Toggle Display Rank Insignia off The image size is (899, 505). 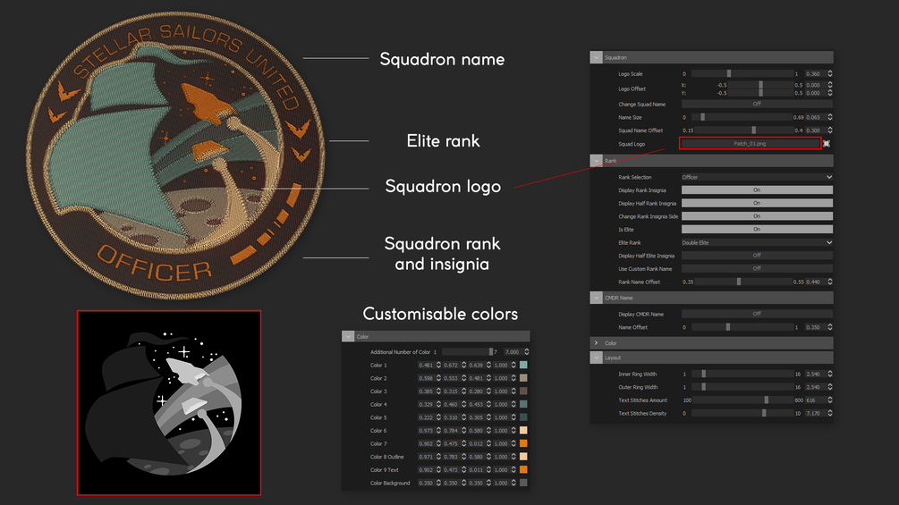coord(757,190)
